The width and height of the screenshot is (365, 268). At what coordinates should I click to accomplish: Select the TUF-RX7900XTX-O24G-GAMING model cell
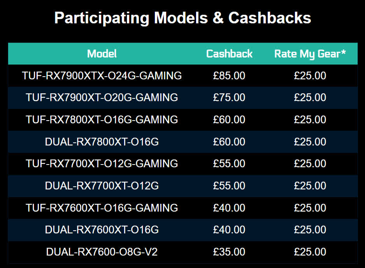click(x=102, y=76)
